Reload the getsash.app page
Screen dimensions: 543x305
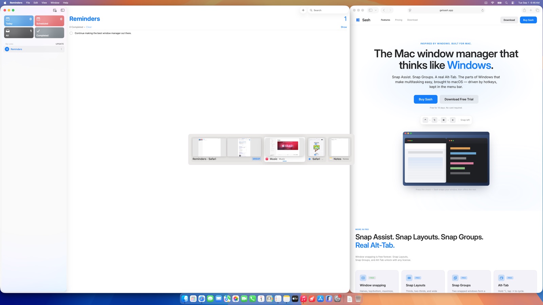pyautogui.click(x=482, y=10)
